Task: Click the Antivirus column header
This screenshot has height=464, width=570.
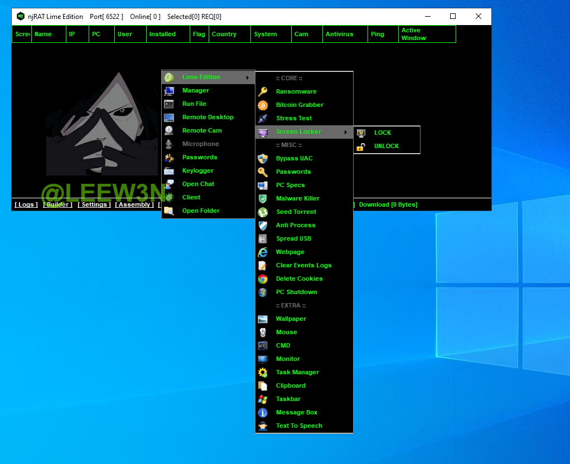Action: [339, 34]
